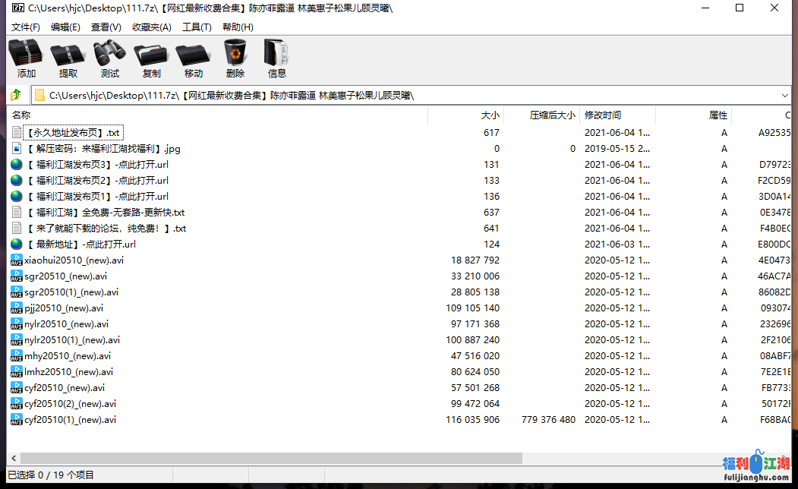
Task: Open the 信息 (Info) toolbar icon
Action: point(276,58)
